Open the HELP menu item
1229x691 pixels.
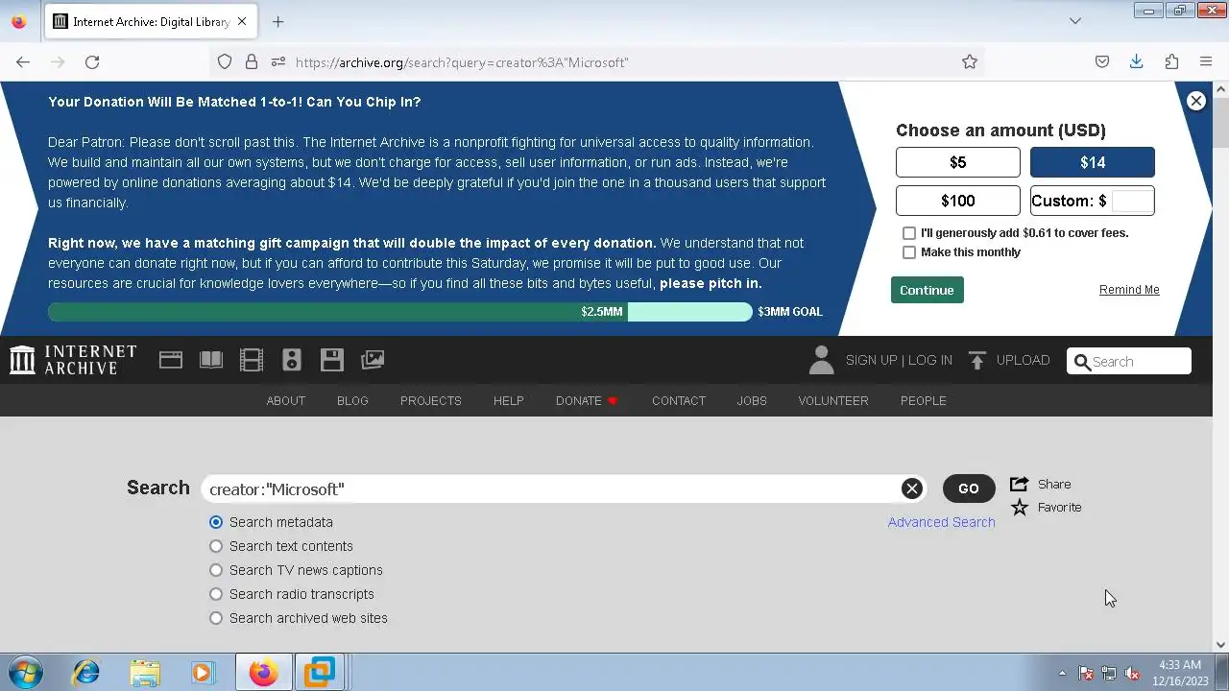(509, 400)
